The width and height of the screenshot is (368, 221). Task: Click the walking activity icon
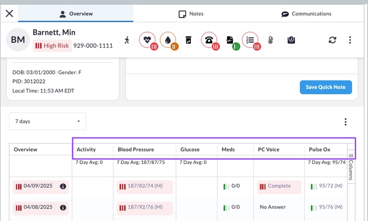[x=127, y=40]
